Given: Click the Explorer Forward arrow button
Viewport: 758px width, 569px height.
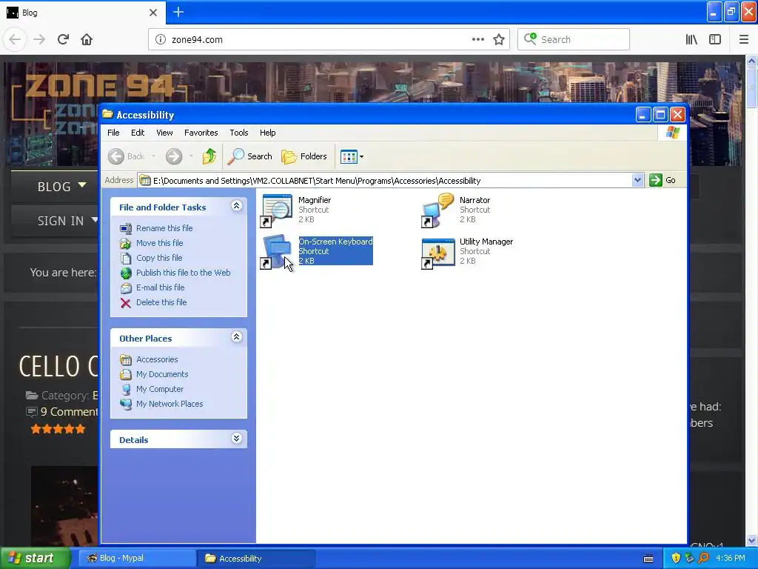Looking at the screenshot, I should pos(174,156).
